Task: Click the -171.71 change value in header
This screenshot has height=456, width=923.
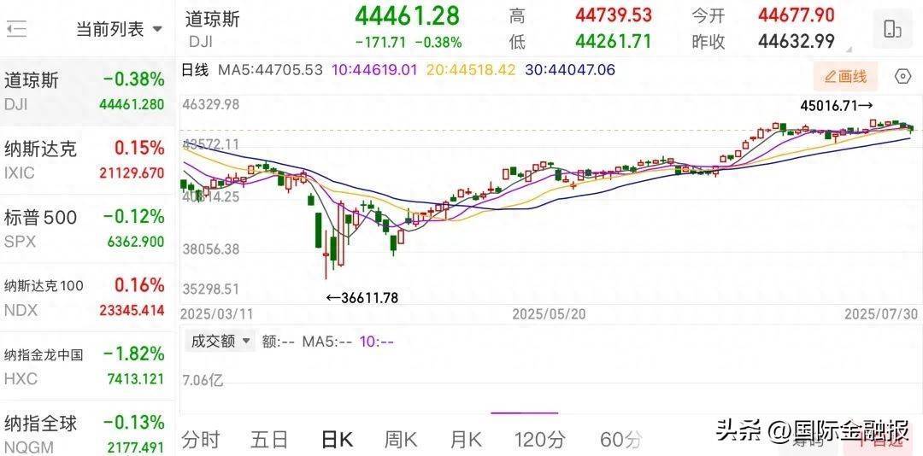Action: [x=381, y=43]
